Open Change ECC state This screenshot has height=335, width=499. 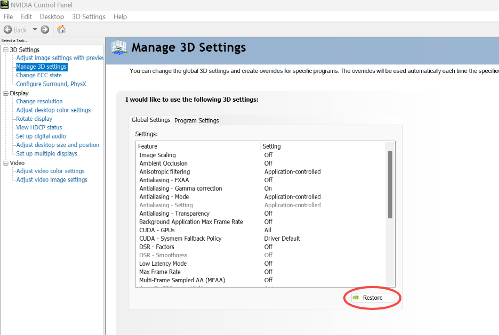(x=39, y=75)
